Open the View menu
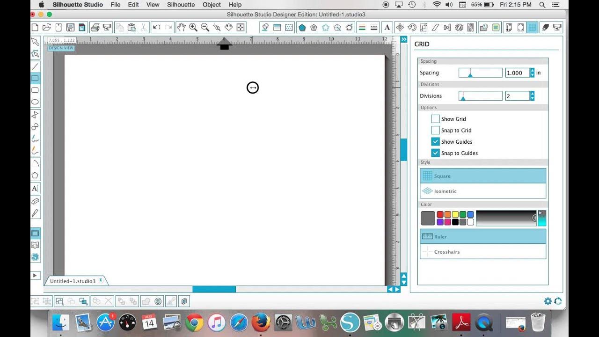The image size is (599, 337). [x=153, y=5]
